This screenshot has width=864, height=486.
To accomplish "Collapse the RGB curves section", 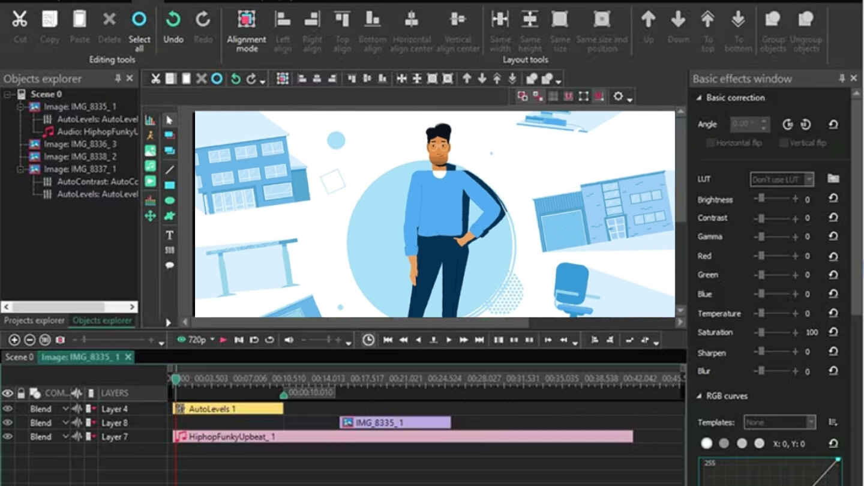I will click(x=699, y=396).
